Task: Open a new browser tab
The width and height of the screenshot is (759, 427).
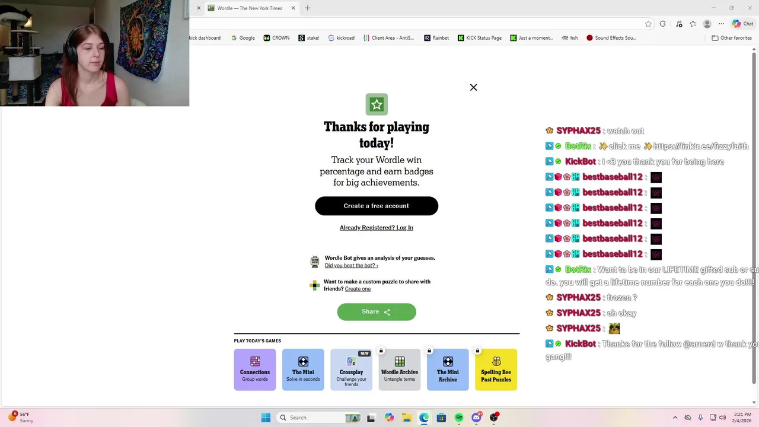Action: 307,8
